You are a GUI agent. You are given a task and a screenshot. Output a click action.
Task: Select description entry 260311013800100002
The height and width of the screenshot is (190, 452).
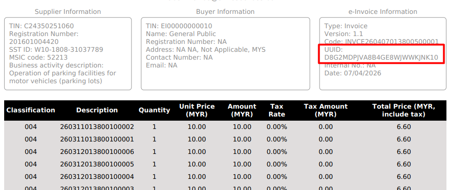(97, 127)
